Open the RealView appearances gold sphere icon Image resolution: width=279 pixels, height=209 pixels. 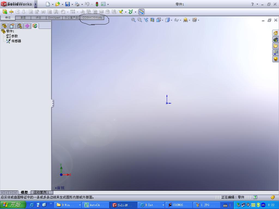[275, 59]
